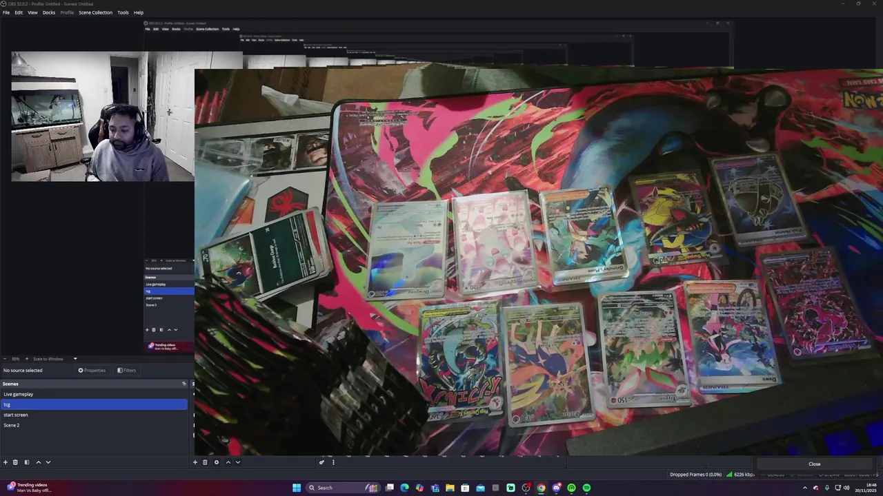Click the Filters button
This screenshot has width=883, height=496.
(126, 371)
